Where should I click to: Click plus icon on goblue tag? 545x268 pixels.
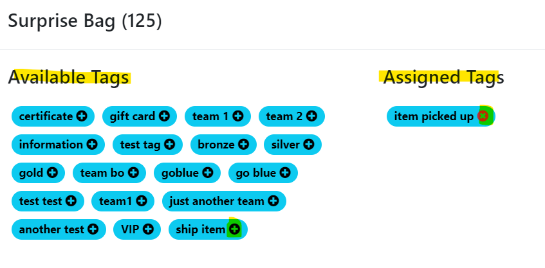[x=207, y=173]
